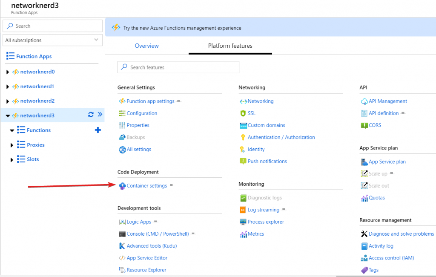Image resolution: width=436 pixels, height=277 pixels.
Task: Open the App Service plan link
Action: click(x=387, y=162)
